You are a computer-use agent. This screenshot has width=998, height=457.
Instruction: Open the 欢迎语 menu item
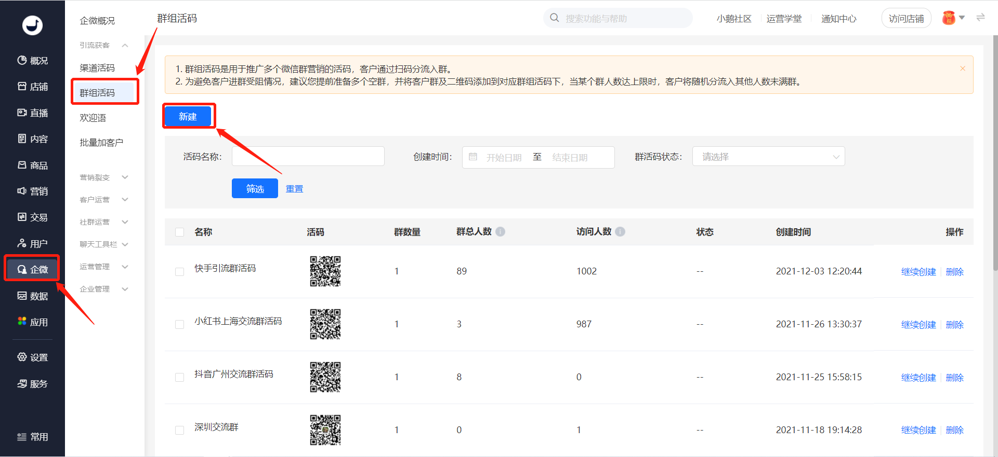93,118
